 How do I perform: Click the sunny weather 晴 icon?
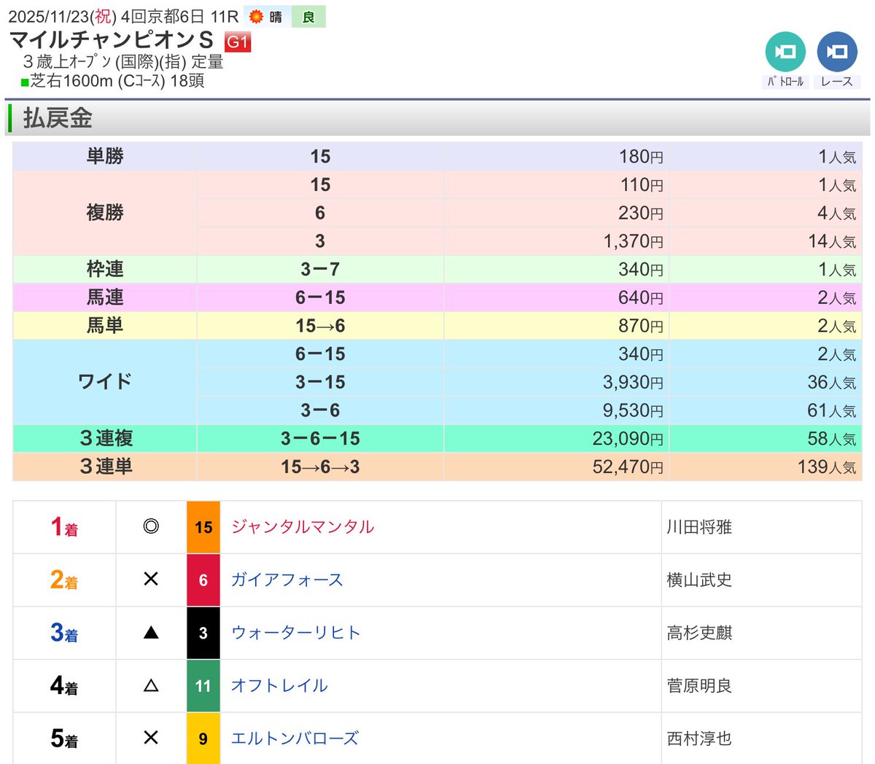click(265, 17)
